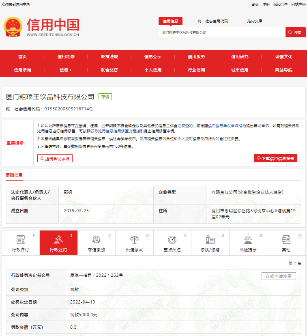Open the 诚信文化 menu item

click(283, 57)
